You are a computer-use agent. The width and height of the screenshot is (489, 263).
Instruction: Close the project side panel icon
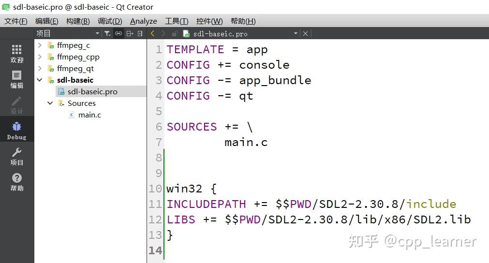click(x=140, y=33)
